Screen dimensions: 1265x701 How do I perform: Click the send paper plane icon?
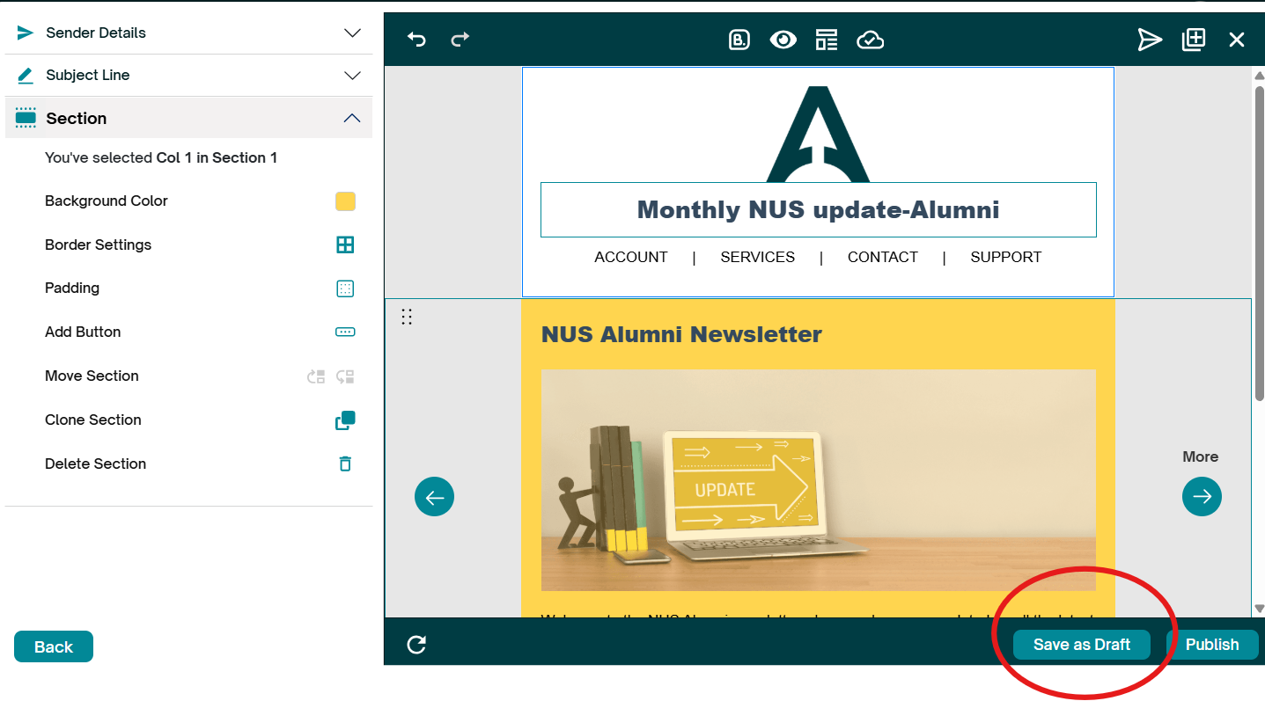coord(1150,40)
